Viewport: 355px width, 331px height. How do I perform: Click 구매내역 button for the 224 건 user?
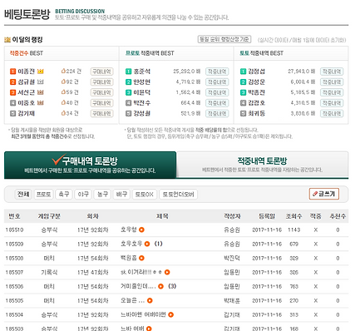tap(101, 72)
